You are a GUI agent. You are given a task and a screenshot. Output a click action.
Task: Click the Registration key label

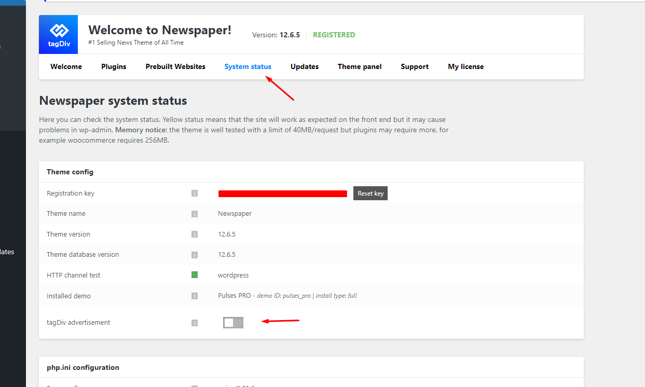tap(71, 193)
